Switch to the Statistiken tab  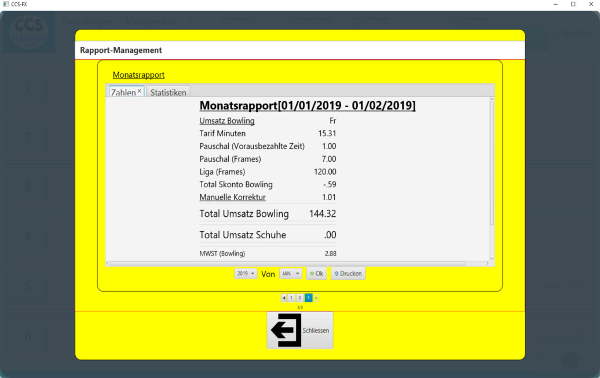168,92
